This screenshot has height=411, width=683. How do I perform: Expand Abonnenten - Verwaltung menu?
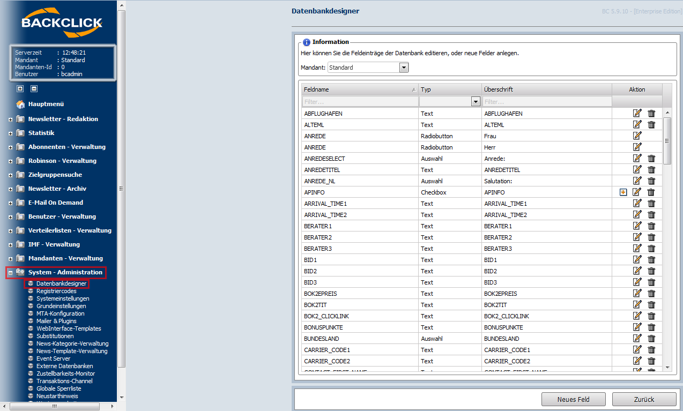point(10,147)
